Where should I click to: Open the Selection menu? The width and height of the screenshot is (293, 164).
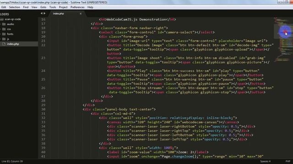(14, 7)
